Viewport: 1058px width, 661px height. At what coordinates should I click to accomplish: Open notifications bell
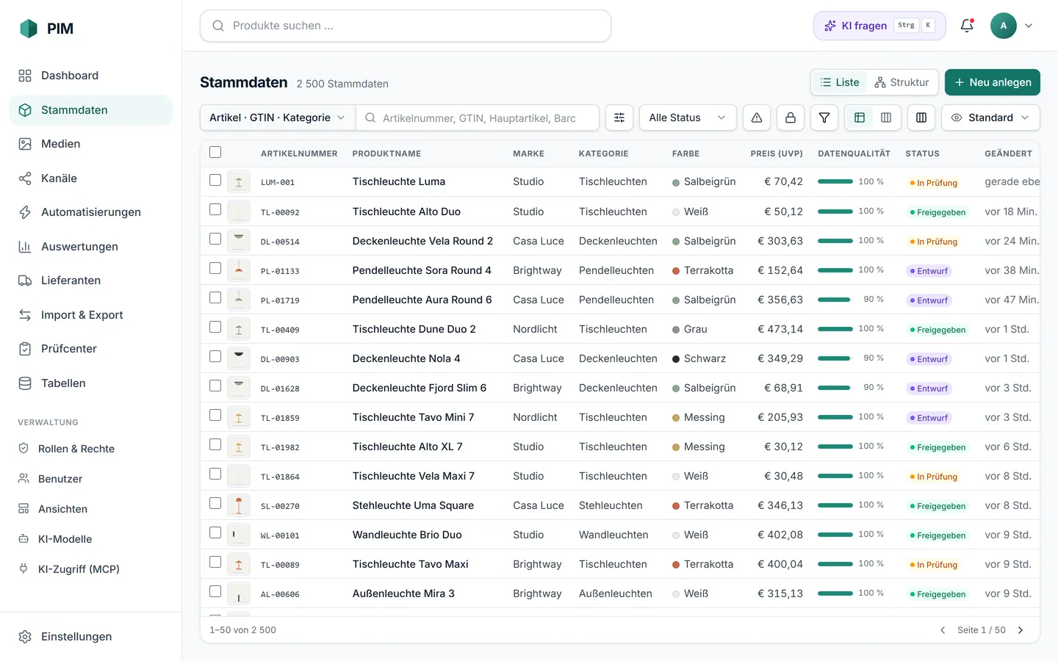click(967, 26)
